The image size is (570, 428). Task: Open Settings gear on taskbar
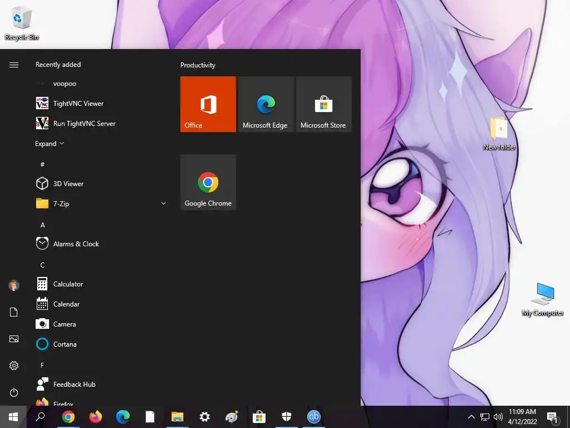click(205, 417)
